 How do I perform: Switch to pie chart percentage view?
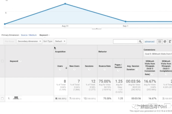coord(165,42)
